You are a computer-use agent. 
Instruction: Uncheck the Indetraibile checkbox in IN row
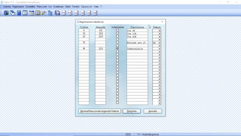[x=117, y=48]
